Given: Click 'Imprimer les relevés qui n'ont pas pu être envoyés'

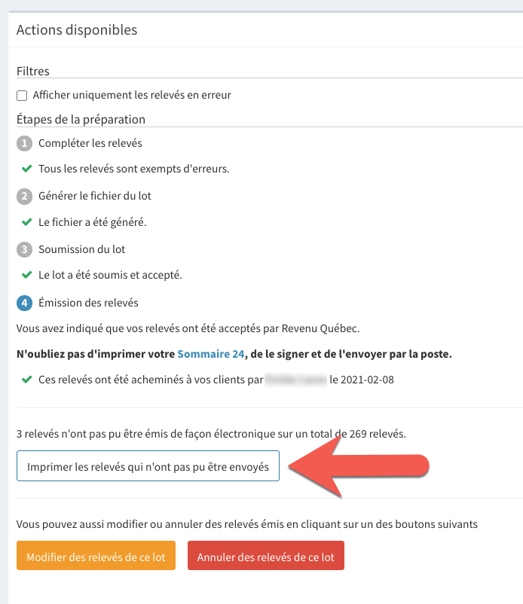Looking at the screenshot, I should click(148, 465).
